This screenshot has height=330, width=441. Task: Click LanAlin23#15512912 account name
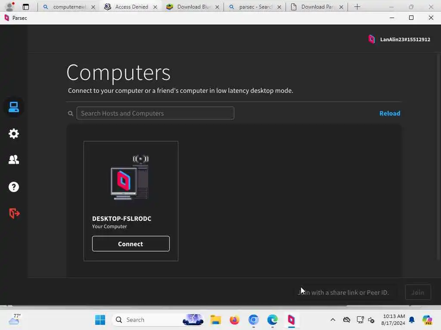(405, 40)
